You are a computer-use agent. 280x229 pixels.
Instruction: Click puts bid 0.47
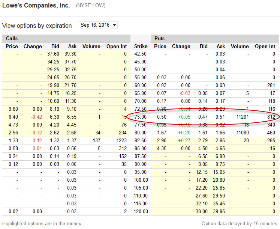click(203, 117)
